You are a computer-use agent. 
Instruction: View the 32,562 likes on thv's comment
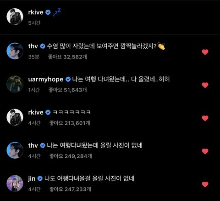coord(67,57)
